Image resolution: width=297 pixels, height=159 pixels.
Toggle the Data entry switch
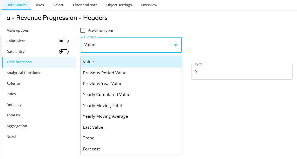click(64, 51)
